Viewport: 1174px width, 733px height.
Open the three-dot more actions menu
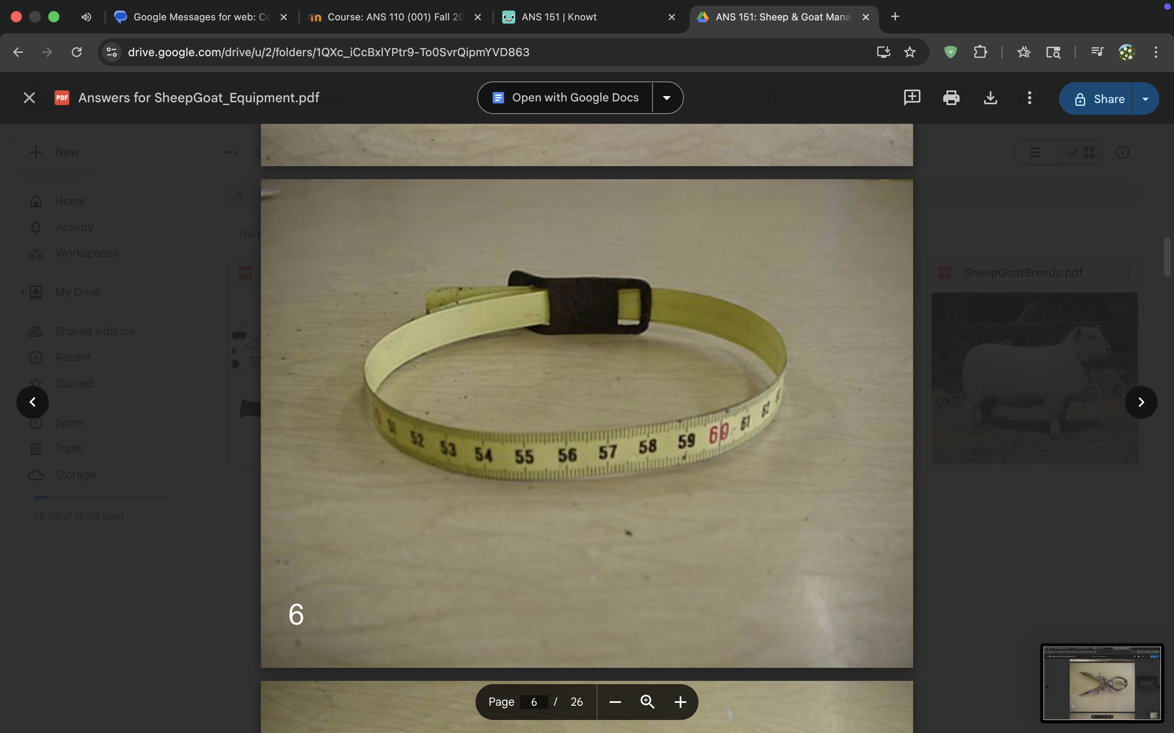tap(1029, 98)
